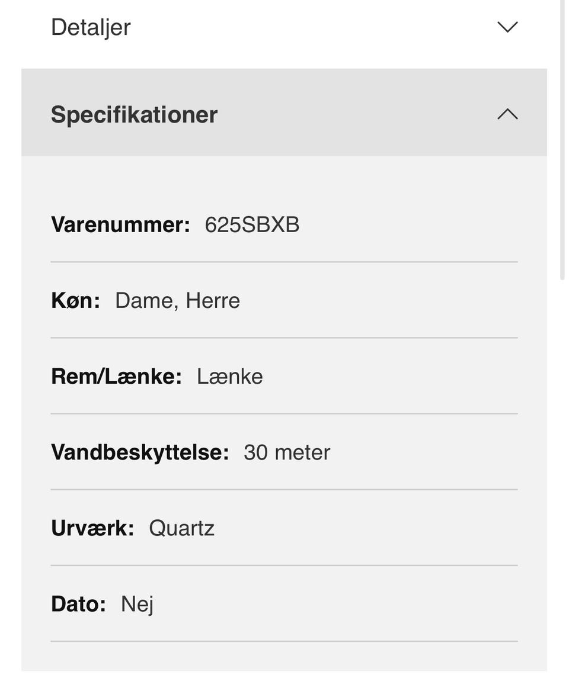Open the Detaljer accordion heading
This screenshot has width=569, height=678.
91,27
